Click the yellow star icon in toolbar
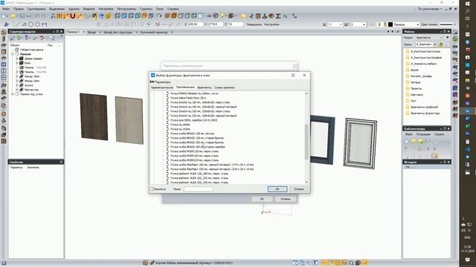 point(243,16)
